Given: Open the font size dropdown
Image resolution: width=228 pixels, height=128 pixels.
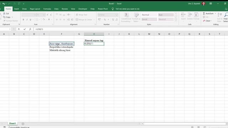Looking at the screenshot, I should (44, 15).
